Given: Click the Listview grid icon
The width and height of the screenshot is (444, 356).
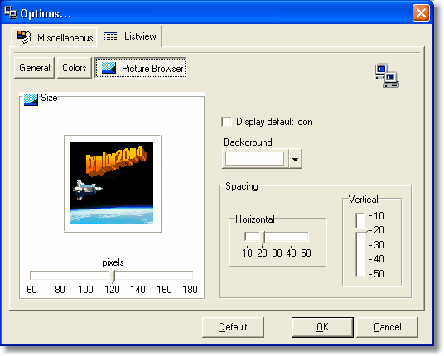Looking at the screenshot, I should tap(110, 36).
